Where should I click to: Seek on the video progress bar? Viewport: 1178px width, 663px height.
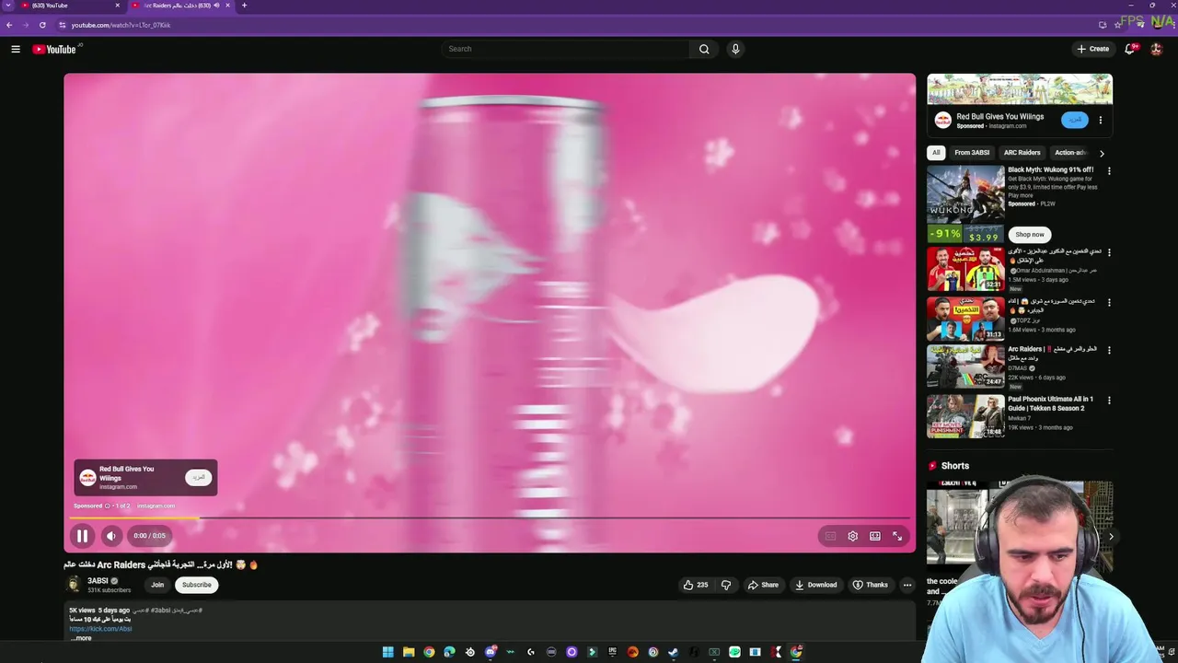tap(490, 518)
